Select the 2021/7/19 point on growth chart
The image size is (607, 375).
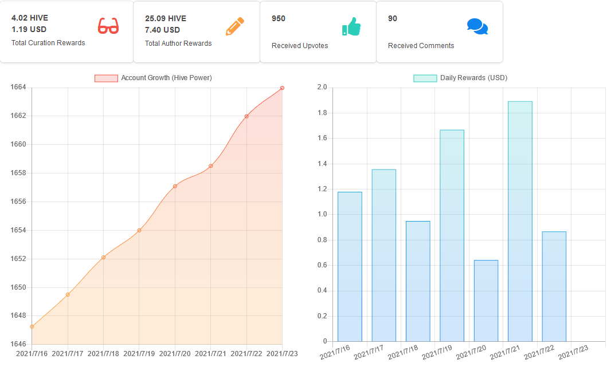click(139, 230)
